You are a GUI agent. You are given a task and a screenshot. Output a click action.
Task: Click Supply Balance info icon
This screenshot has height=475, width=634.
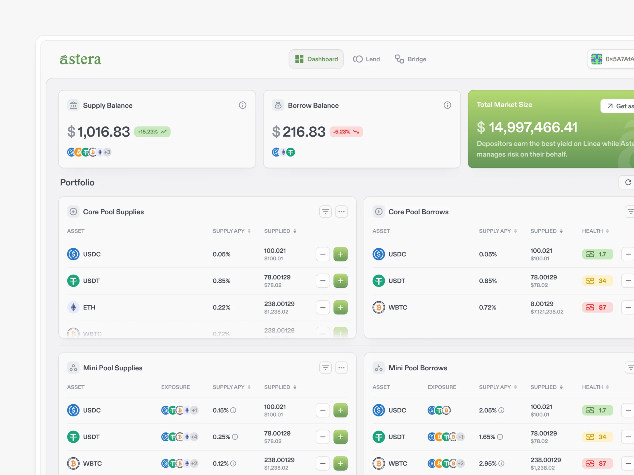click(x=242, y=105)
